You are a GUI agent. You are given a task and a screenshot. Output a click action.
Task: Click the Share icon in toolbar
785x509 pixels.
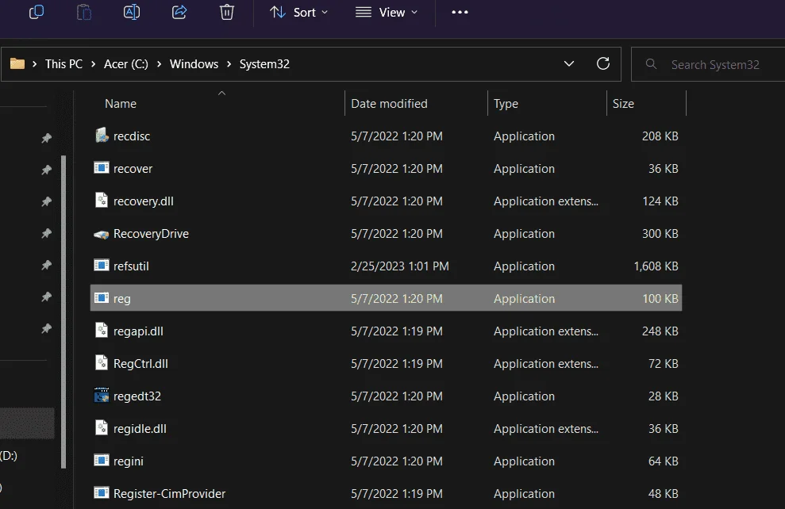[179, 12]
